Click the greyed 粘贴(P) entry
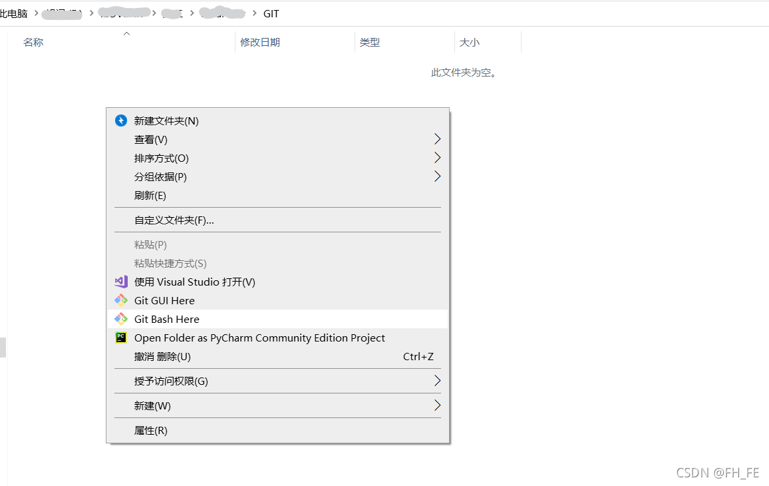Viewport: 769px width, 486px height. pos(277,244)
